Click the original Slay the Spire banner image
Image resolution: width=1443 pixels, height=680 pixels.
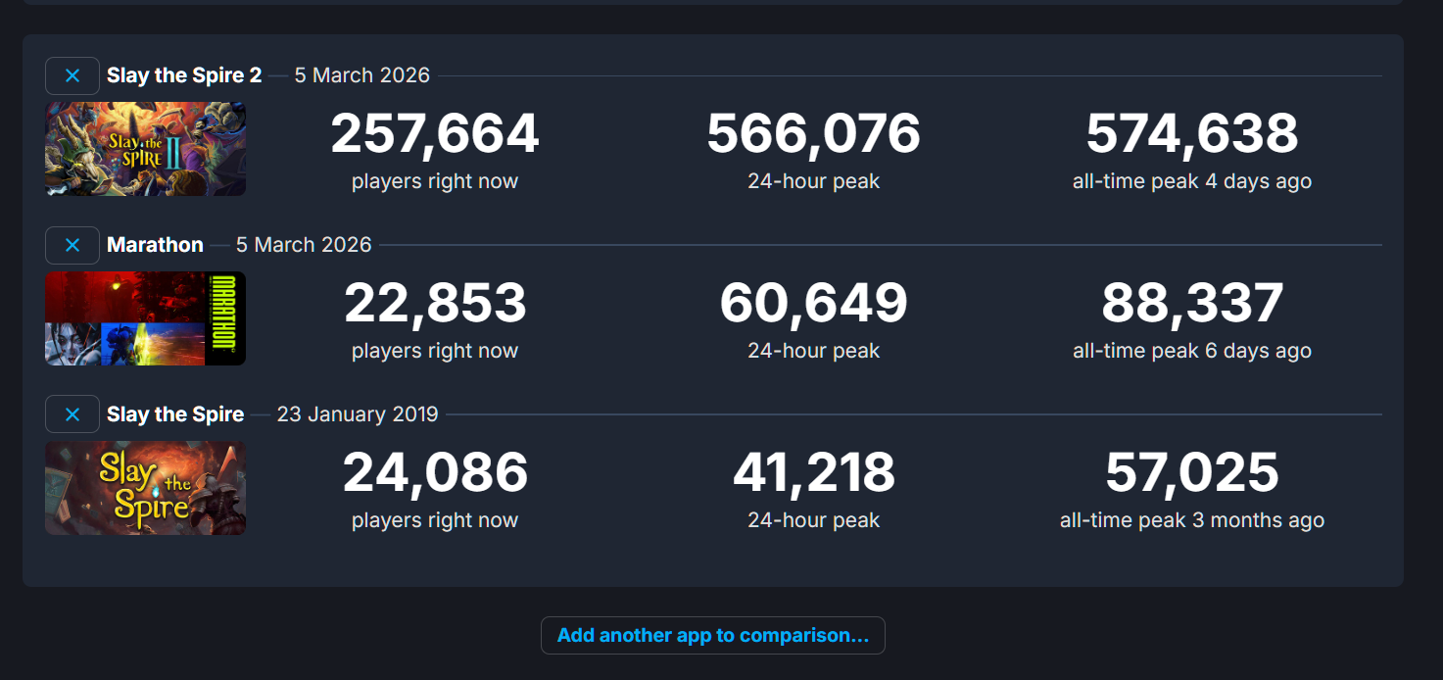(x=145, y=488)
